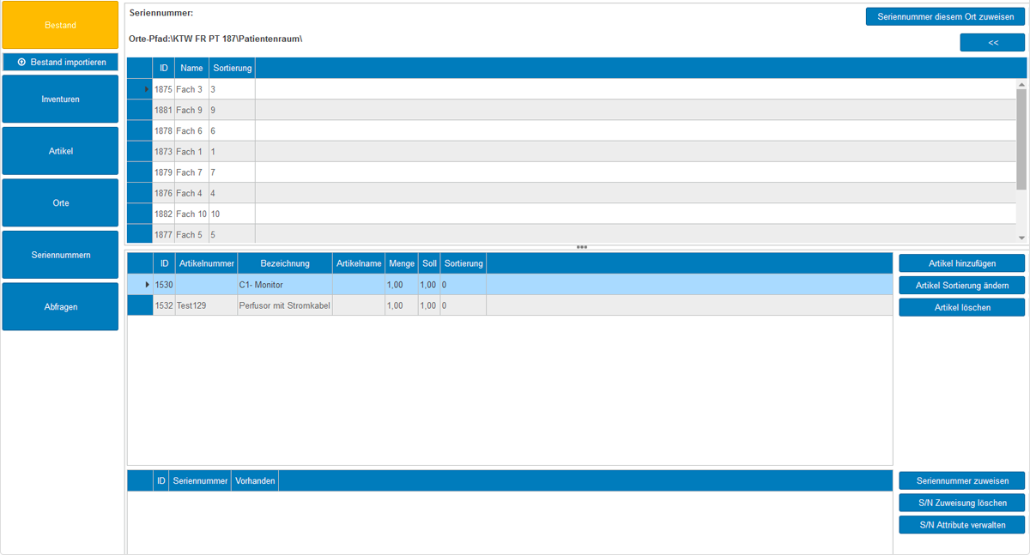Click ID 1532 cell
The height and width of the screenshot is (555, 1030).
point(164,305)
